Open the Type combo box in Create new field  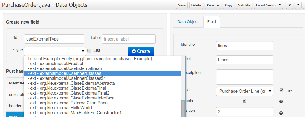(55, 51)
